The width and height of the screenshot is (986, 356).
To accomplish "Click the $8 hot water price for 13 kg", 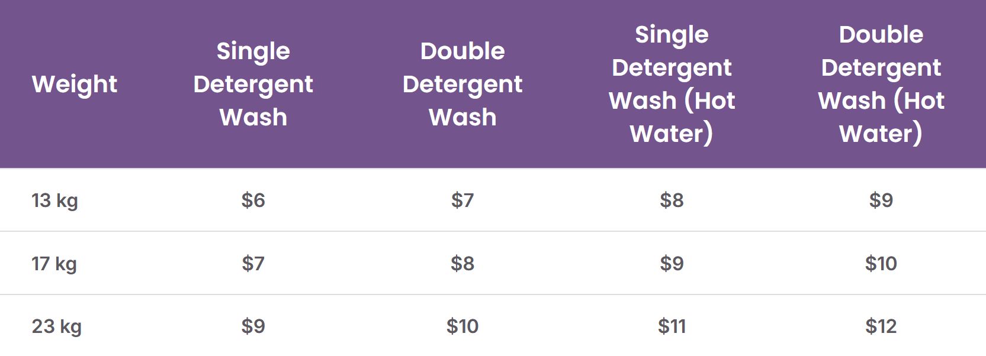I will (672, 200).
